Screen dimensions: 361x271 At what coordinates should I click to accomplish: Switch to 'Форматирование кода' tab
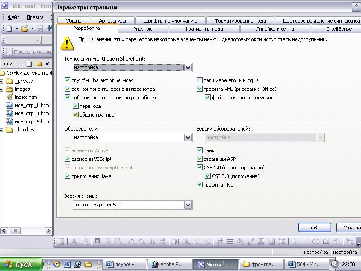[240, 21]
